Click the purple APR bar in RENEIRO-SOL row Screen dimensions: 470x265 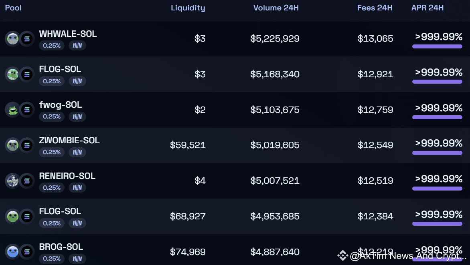(437, 189)
